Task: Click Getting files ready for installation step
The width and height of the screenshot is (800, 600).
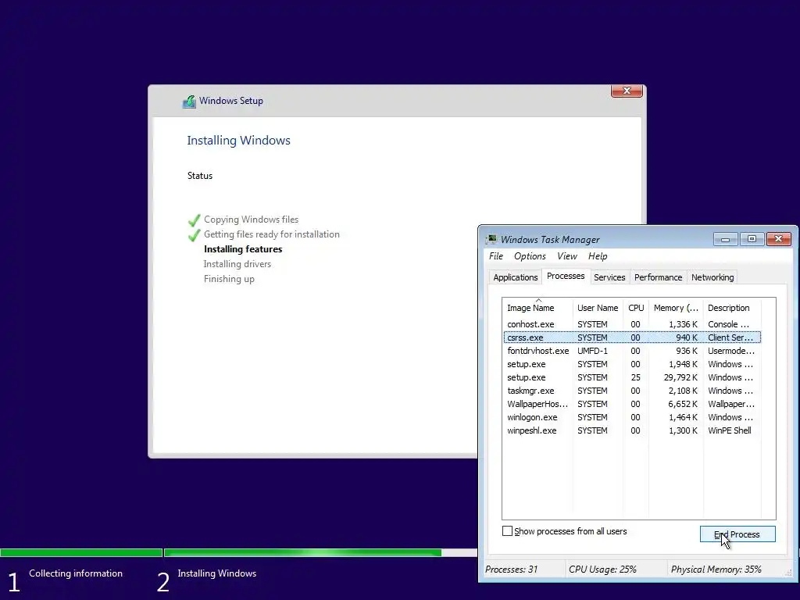Action: point(271,234)
